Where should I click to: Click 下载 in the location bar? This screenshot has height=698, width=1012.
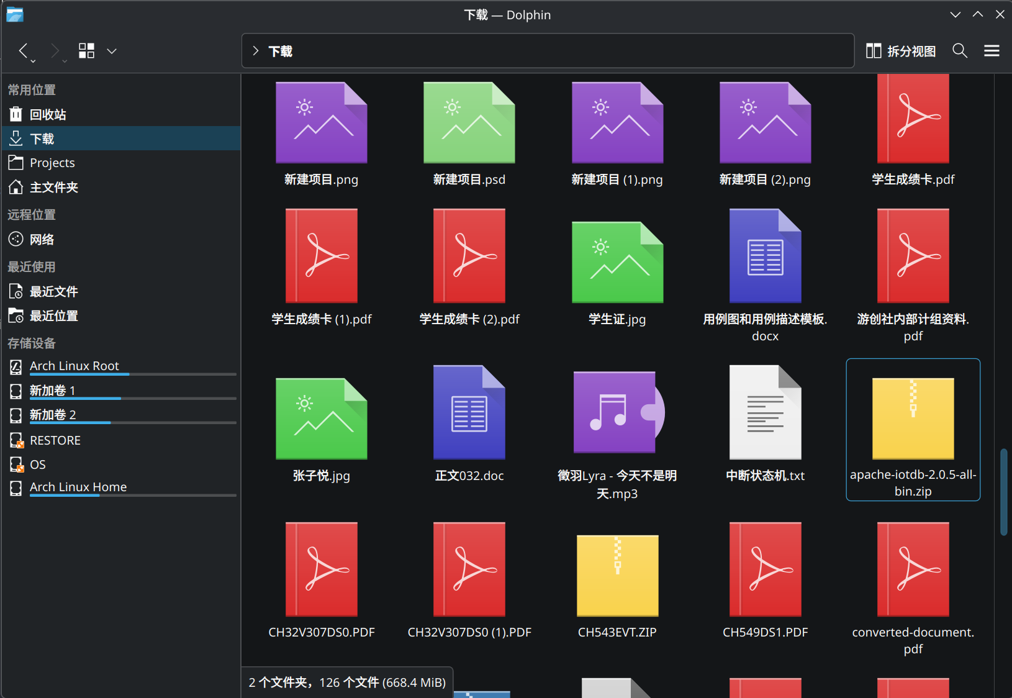[281, 51]
